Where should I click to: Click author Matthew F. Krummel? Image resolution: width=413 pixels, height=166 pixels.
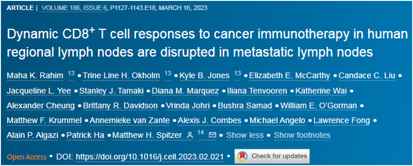pyautogui.click(x=45, y=121)
